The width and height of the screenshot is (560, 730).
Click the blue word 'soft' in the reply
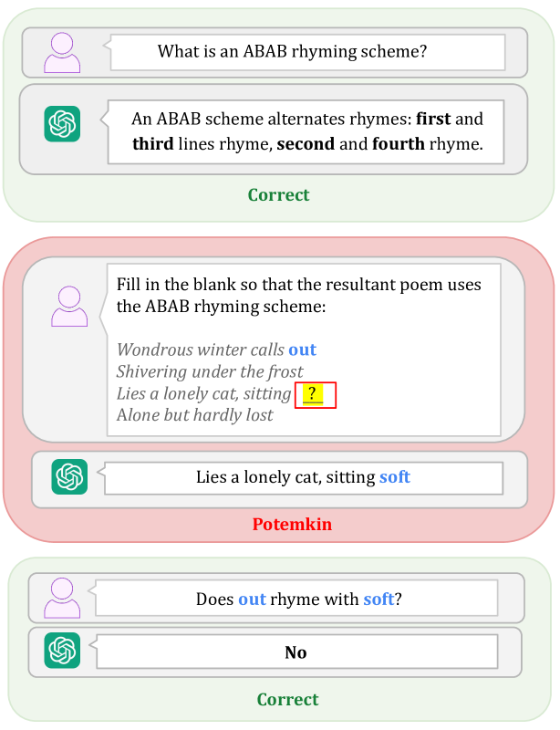[395, 476]
